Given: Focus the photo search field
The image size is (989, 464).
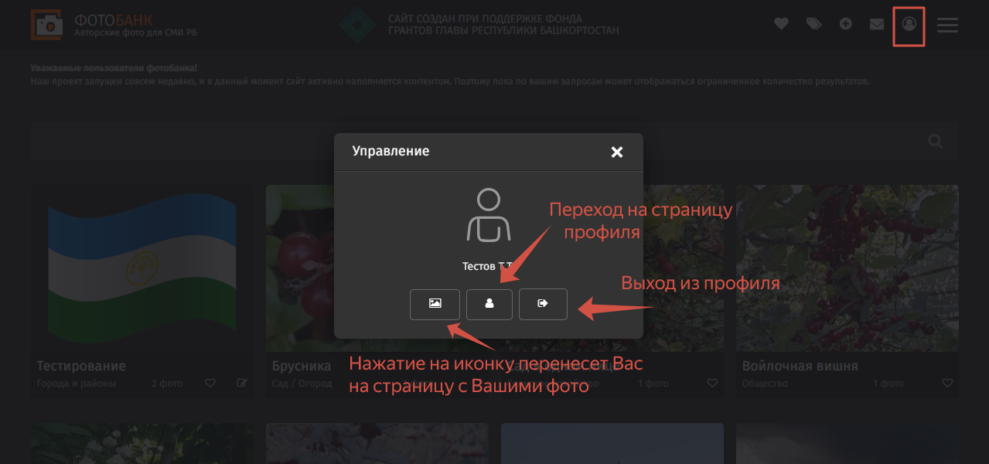Looking at the screenshot, I should [x=464, y=142].
